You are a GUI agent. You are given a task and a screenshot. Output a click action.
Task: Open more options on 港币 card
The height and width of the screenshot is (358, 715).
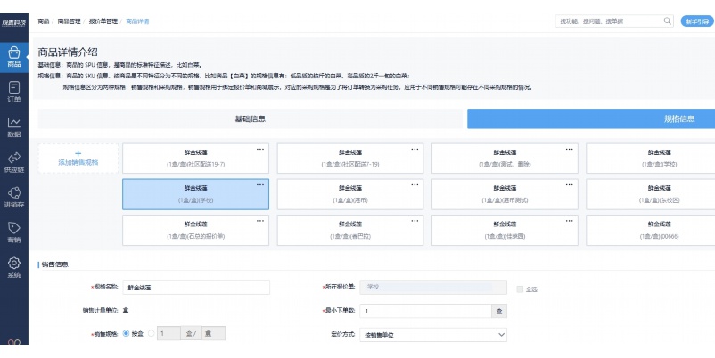[x=415, y=184]
